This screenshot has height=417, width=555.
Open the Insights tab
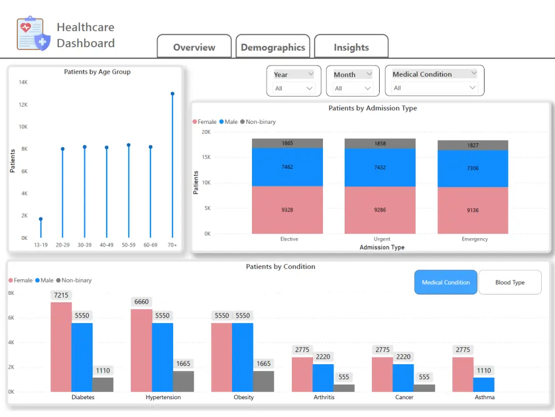pyautogui.click(x=351, y=47)
